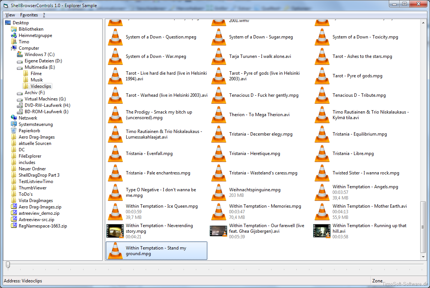Click the Papierkorb recycle bin icon
The width and height of the screenshot is (430, 288).
pyautogui.click(x=14, y=131)
